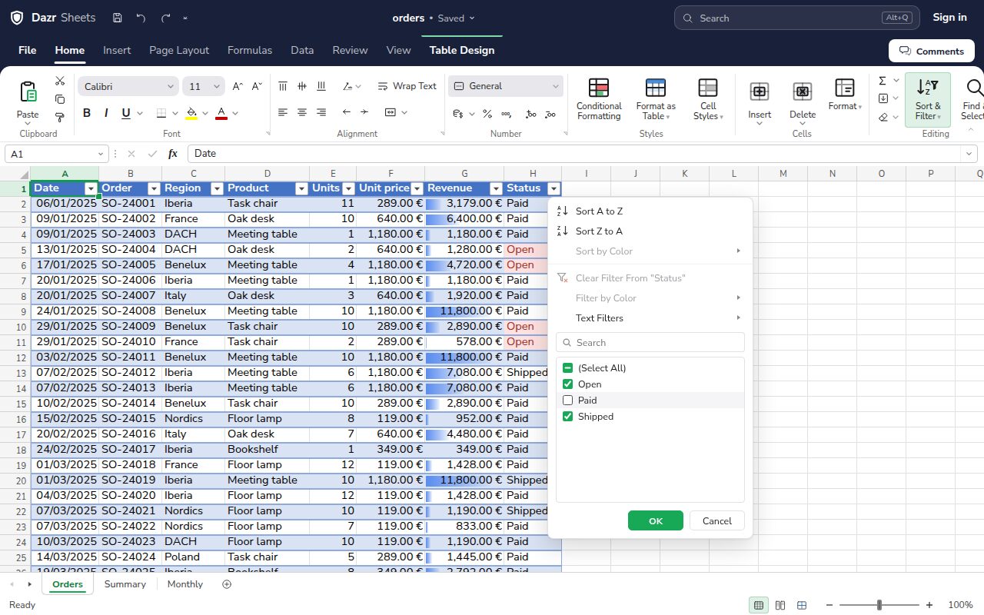Click the Save icon in the title bar
The height and width of the screenshot is (615, 984).
point(117,18)
